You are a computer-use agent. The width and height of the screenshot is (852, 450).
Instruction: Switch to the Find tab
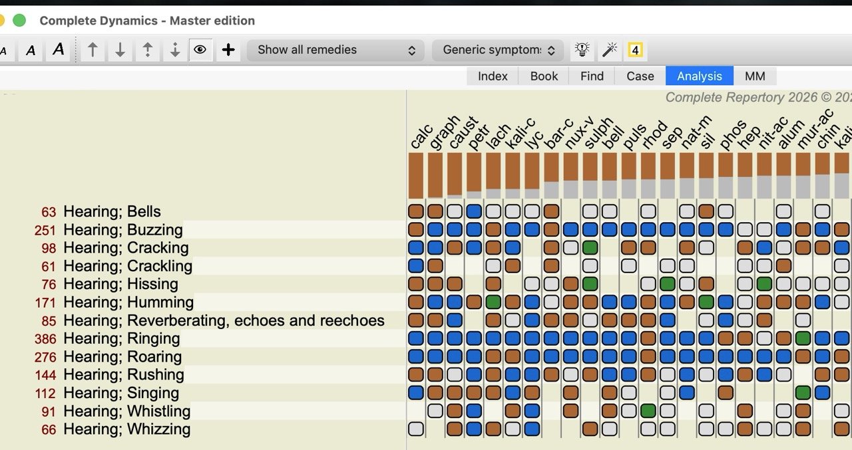pyautogui.click(x=591, y=76)
